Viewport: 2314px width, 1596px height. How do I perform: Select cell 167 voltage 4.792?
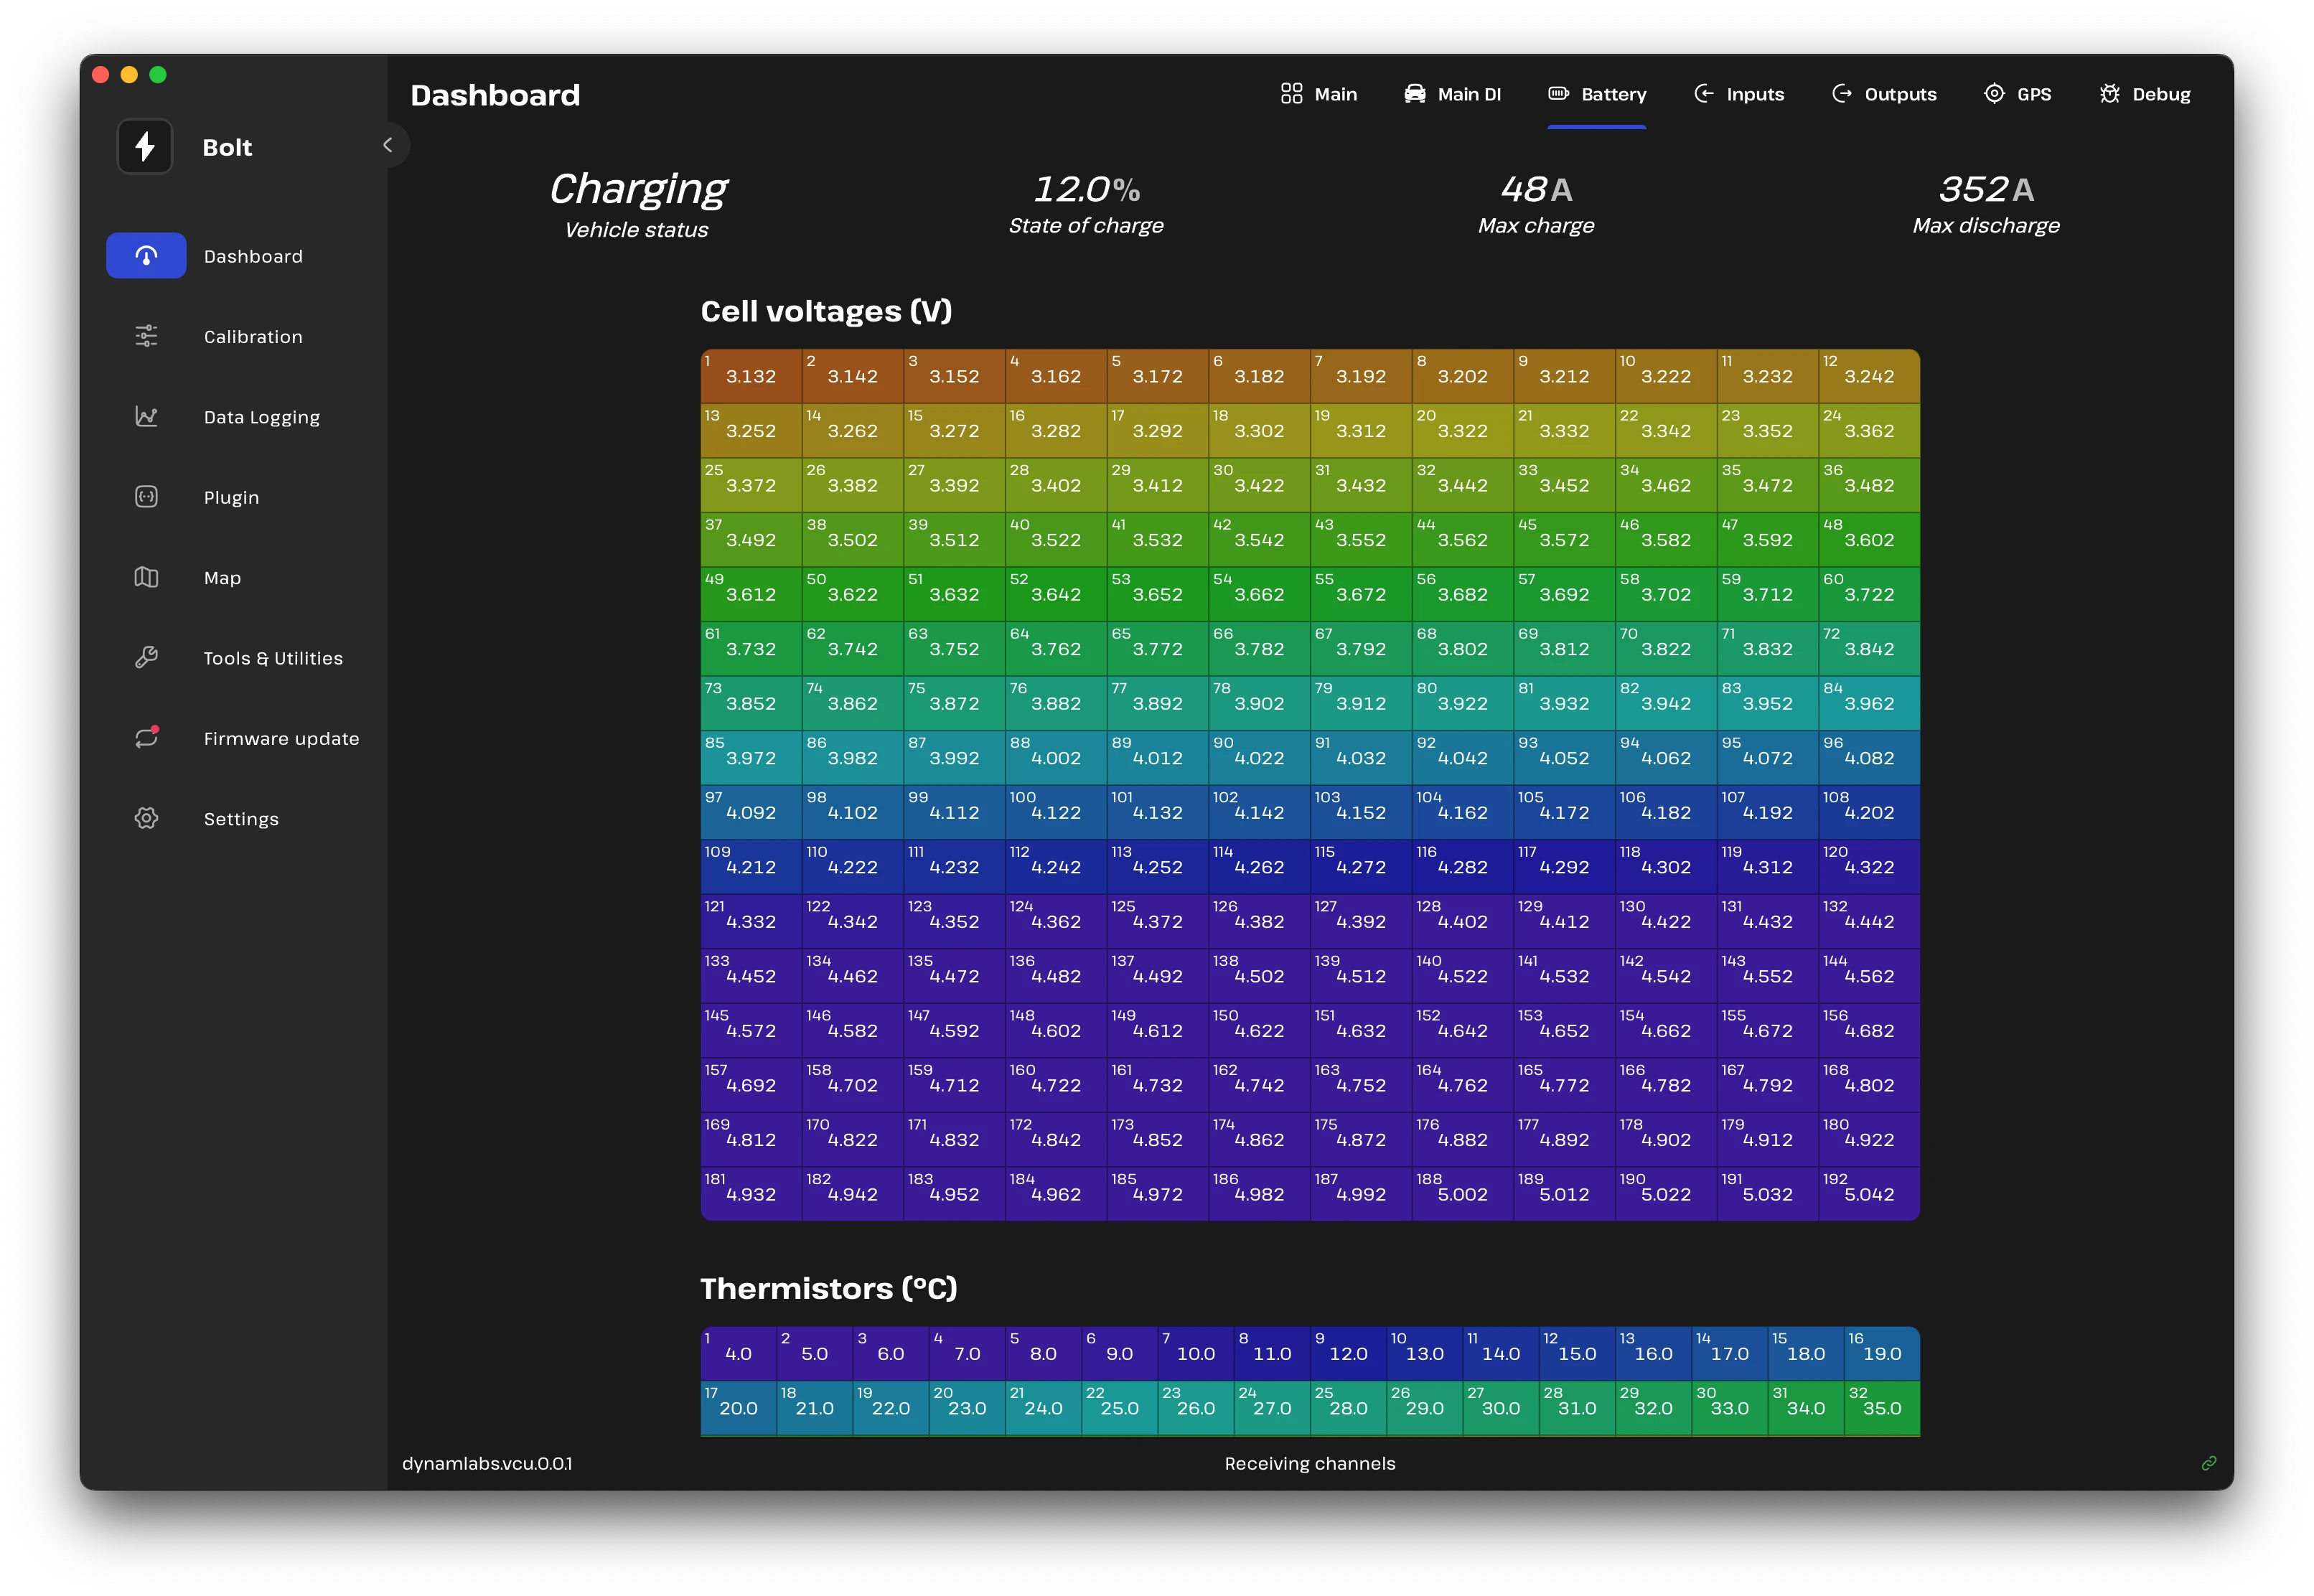pyautogui.click(x=1767, y=1085)
